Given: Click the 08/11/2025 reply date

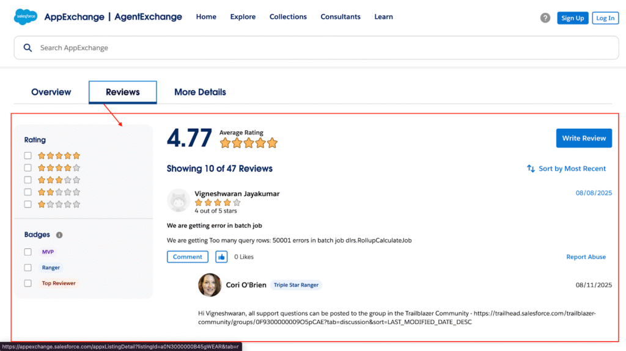Looking at the screenshot, I should (594, 285).
